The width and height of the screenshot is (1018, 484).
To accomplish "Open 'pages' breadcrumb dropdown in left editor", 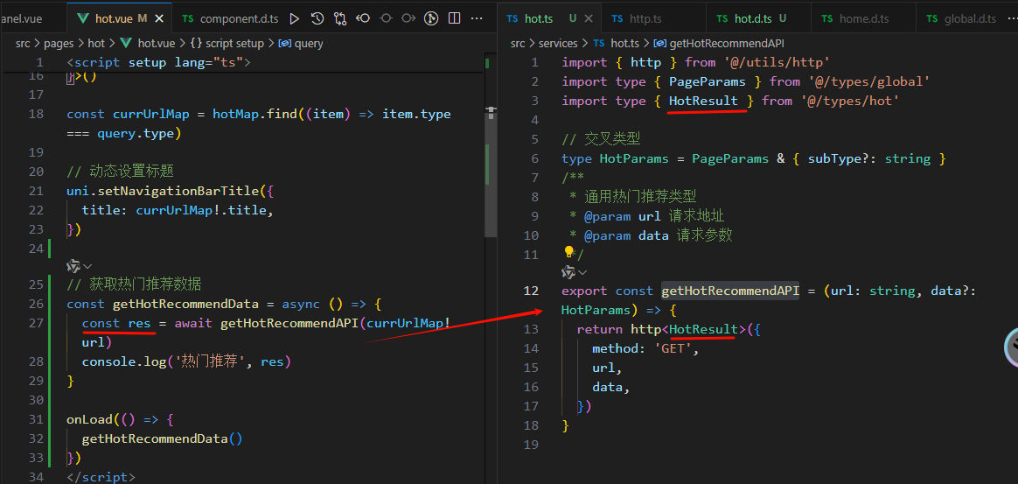I will [x=59, y=44].
